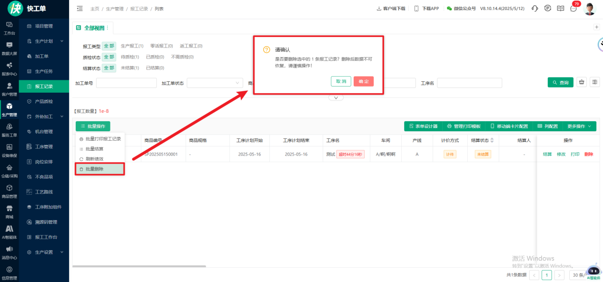Select 未结算(1) settlement status filter

[129, 68]
